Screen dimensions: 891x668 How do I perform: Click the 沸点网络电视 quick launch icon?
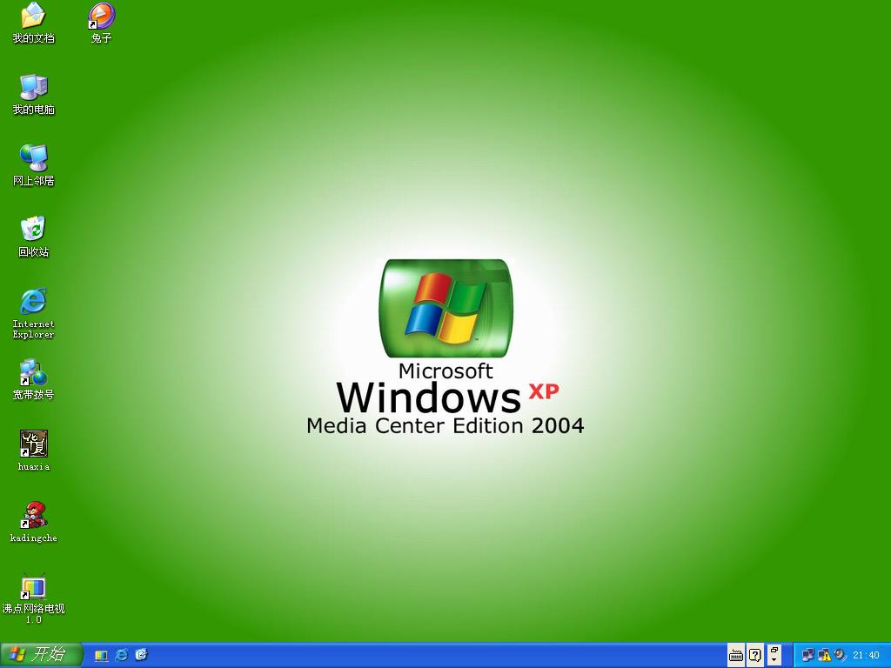[x=101, y=656]
